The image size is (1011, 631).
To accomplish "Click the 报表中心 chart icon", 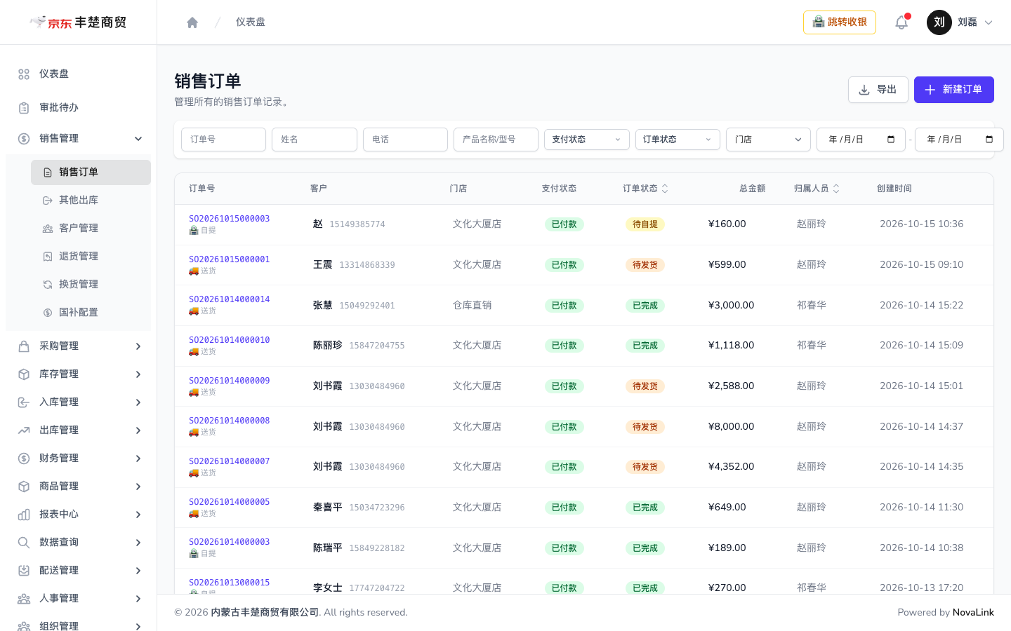I will (24, 515).
